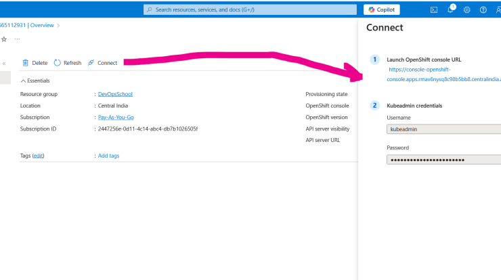Open the notifications bell icon
Image resolution: width=501 pixels, height=280 pixels.
click(450, 9)
